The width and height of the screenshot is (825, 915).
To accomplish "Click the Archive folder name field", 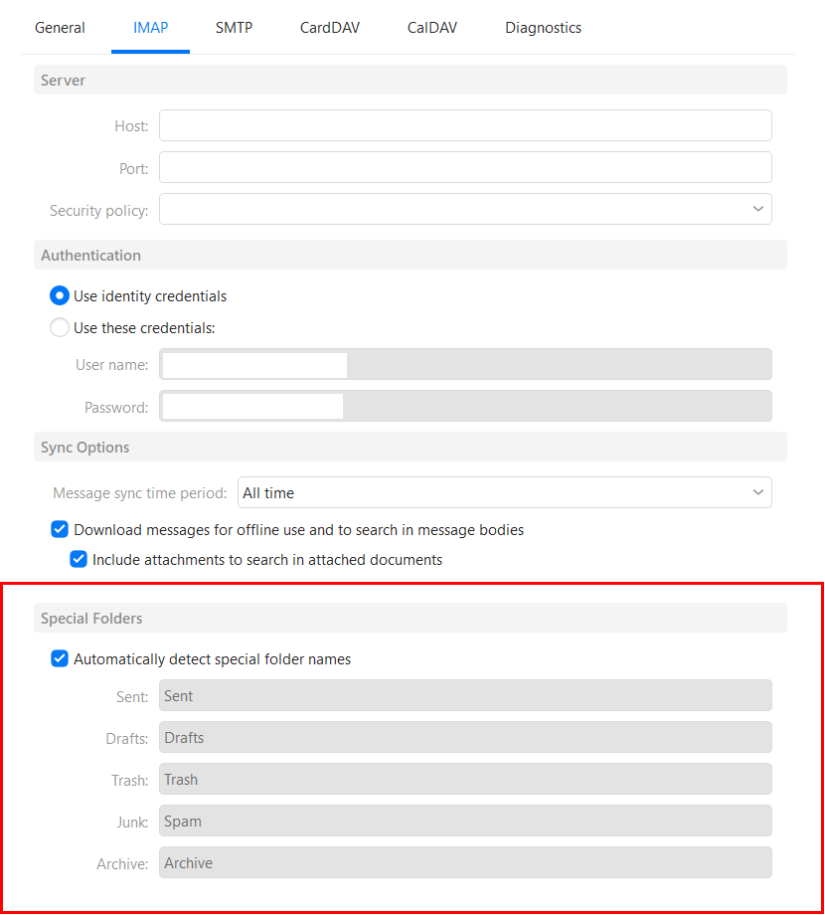I will click(465, 862).
